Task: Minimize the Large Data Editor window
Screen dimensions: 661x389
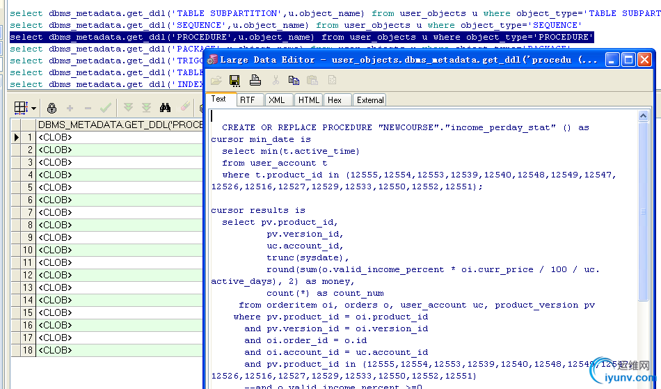Action: pos(612,60)
